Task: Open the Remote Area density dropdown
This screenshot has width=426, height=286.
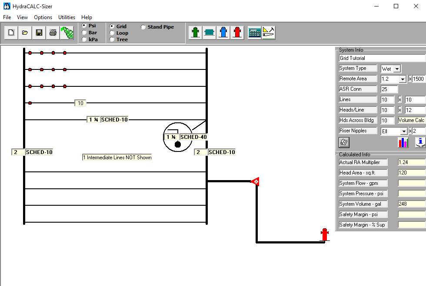Action: point(402,79)
